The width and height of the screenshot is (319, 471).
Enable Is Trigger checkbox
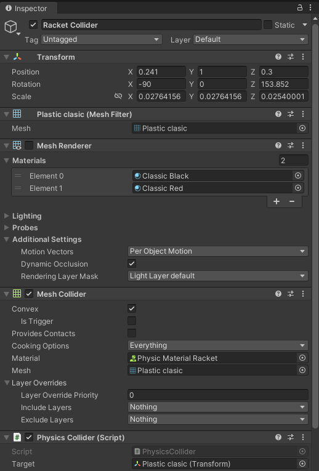coord(132,321)
